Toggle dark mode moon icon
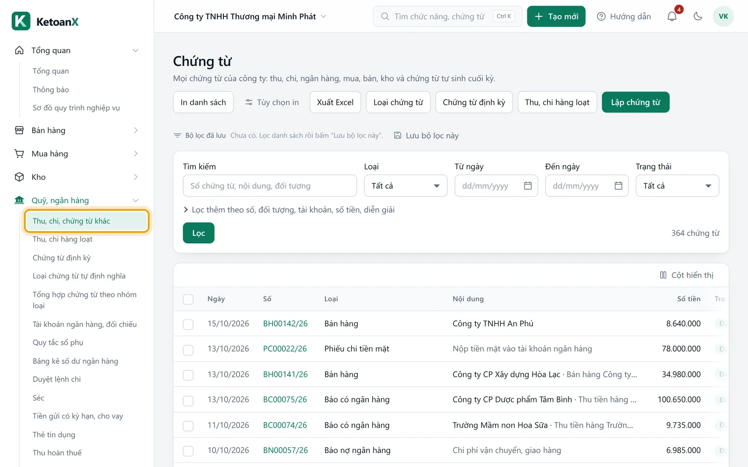748x467 pixels. tap(698, 16)
